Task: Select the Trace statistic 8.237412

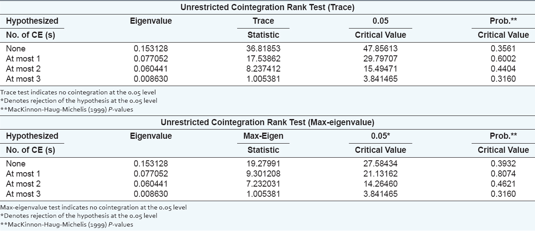Action: [263, 69]
